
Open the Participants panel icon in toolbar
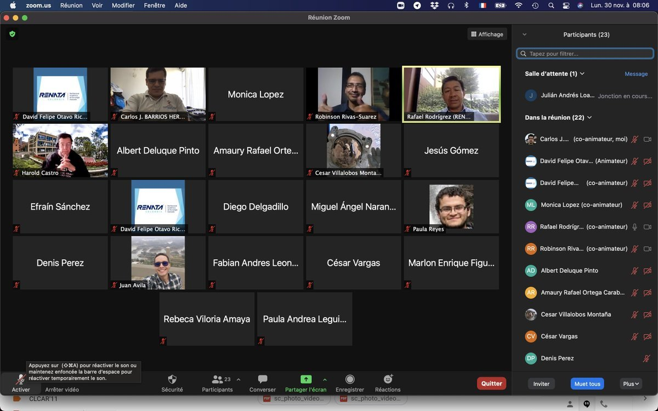tap(217, 379)
